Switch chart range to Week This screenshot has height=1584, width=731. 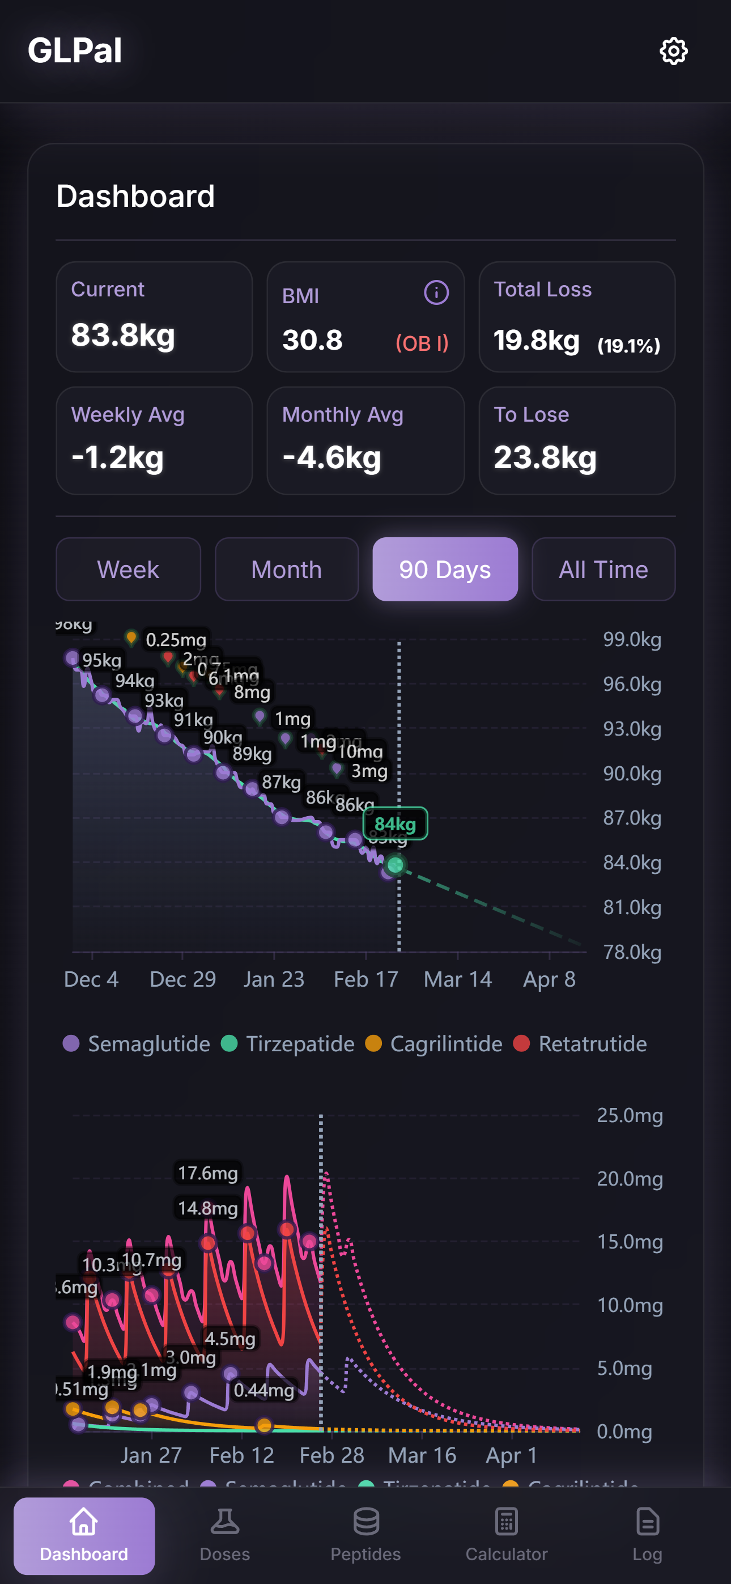tap(128, 570)
